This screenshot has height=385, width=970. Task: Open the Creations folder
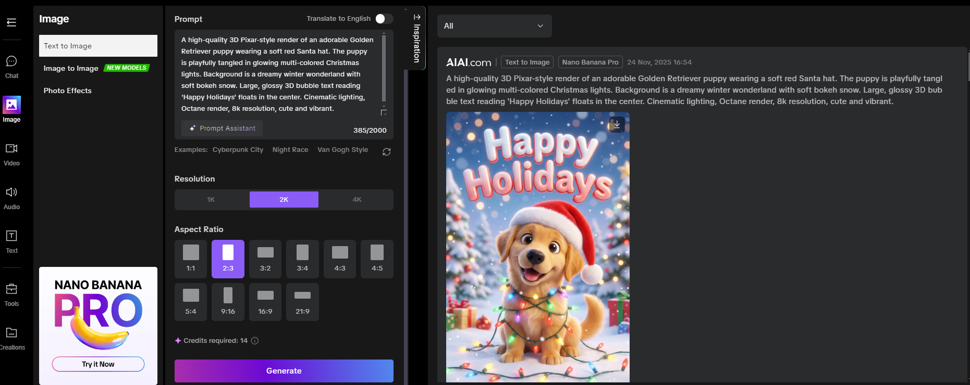[x=11, y=339]
